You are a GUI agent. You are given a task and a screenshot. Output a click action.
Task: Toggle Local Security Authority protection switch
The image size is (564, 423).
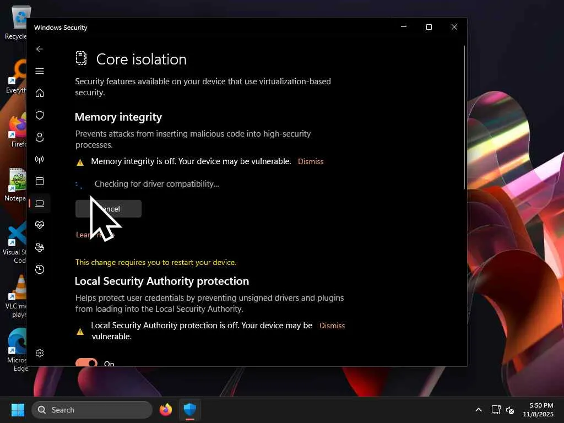pyautogui.click(x=86, y=362)
